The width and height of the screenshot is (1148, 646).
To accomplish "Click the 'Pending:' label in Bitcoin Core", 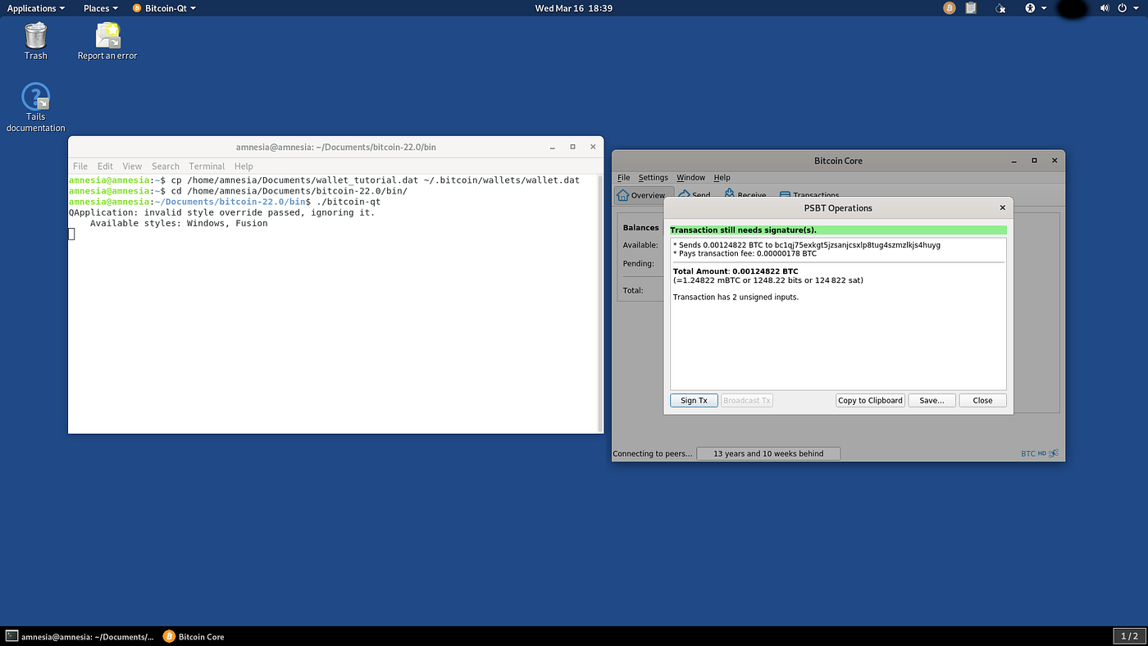I will pyautogui.click(x=639, y=264).
